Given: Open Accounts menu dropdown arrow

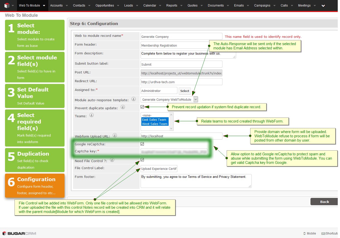Looking at the screenshot, I should 67,6.
